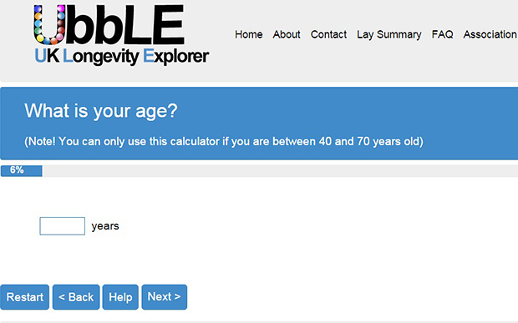The width and height of the screenshot is (518, 323).
Task: Click the 6% filled progress segment
Action: (x=22, y=170)
